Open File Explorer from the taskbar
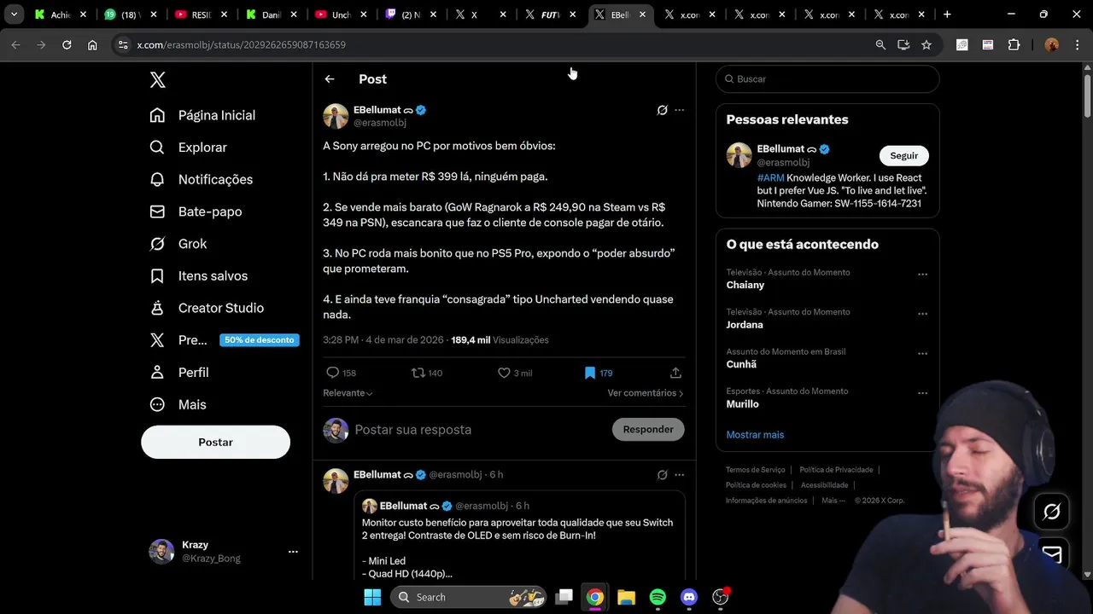The width and height of the screenshot is (1093, 614). coord(626,597)
